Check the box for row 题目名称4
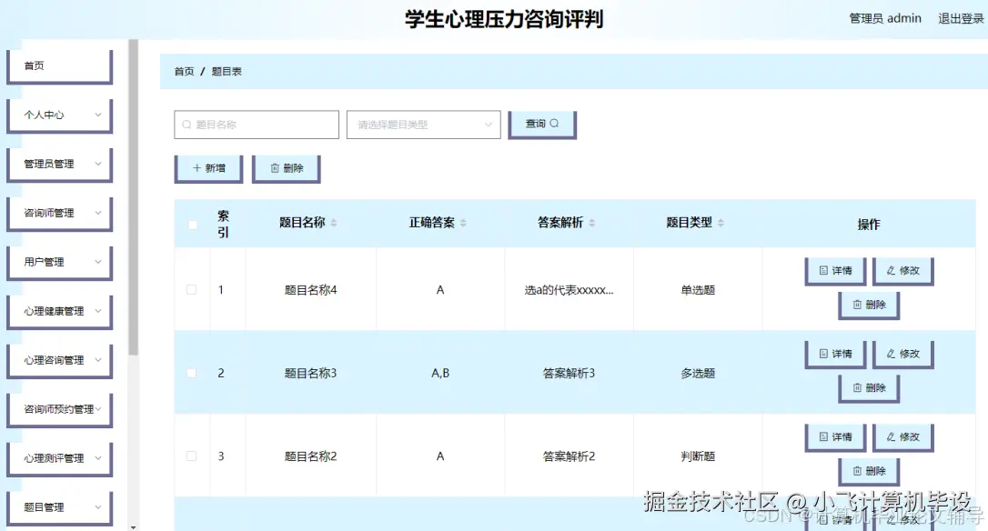 (x=192, y=290)
